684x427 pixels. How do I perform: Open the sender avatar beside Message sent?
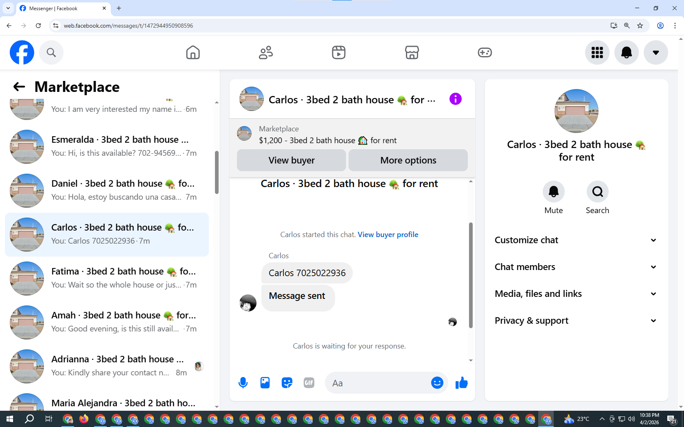(248, 303)
